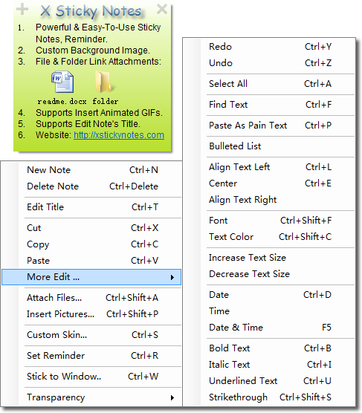362x413 pixels.
Task: Apply Bold Text formatting
Action: click(270, 348)
